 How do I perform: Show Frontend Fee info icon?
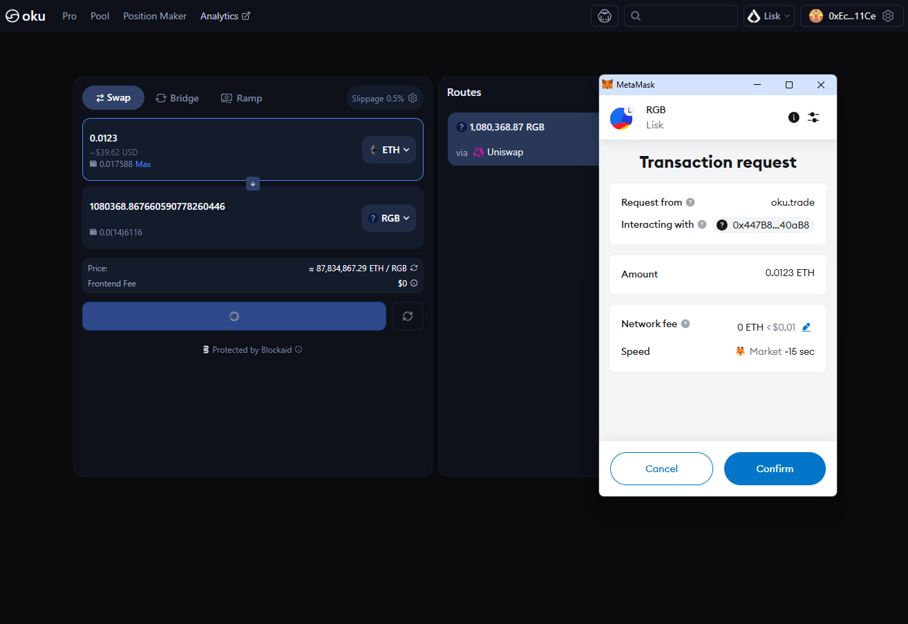(x=414, y=284)
